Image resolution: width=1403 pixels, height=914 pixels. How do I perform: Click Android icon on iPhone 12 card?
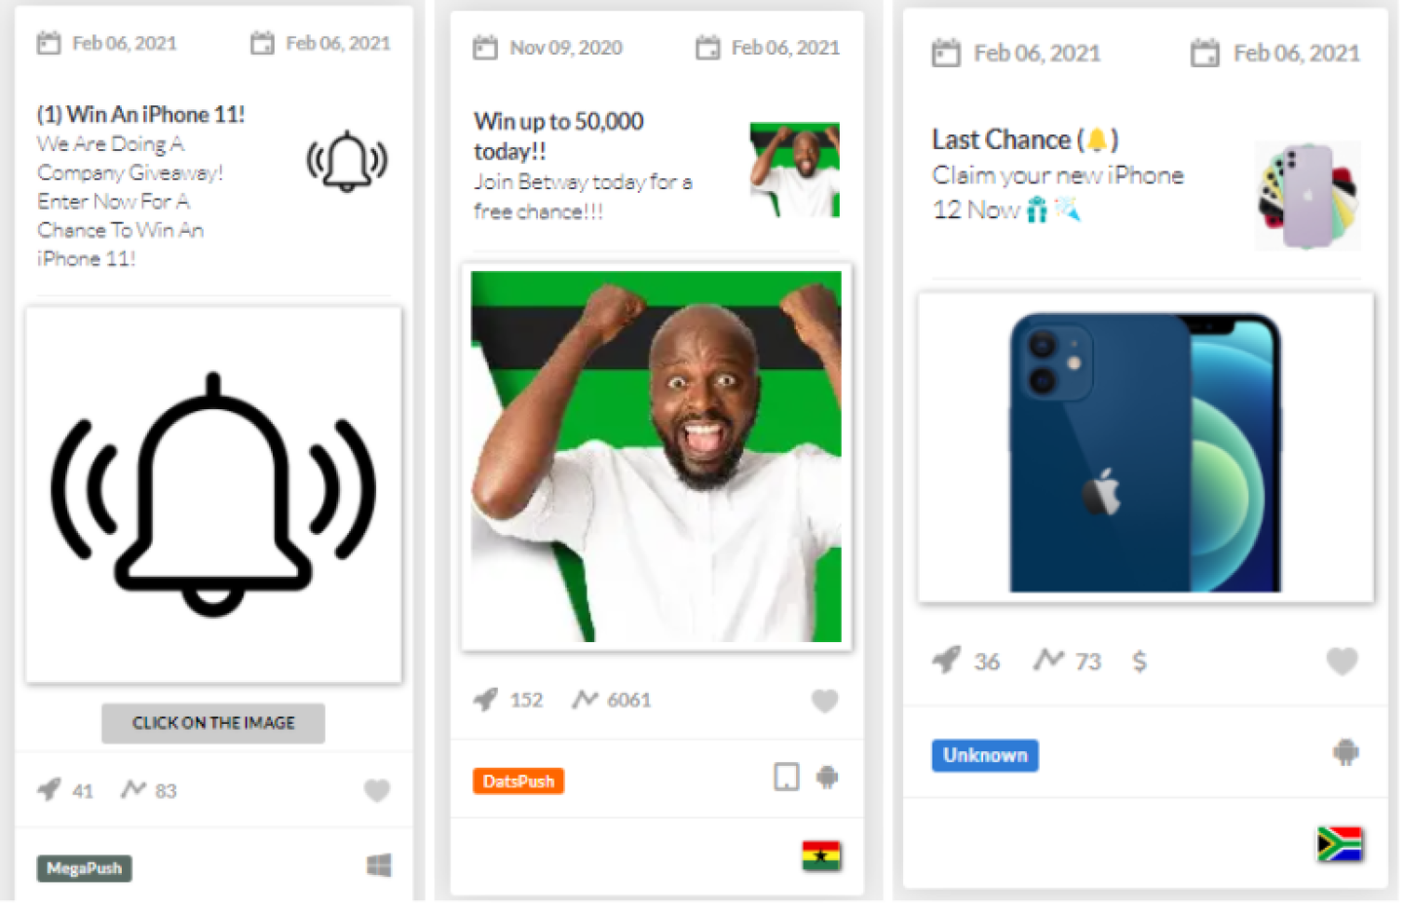click(1346, 752)
